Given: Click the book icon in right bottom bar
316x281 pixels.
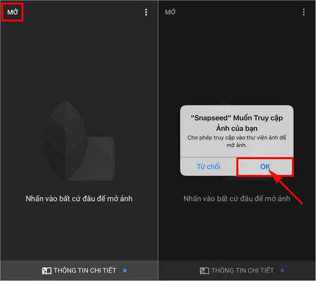Looking at the screenshot, I should coord(204,271).
